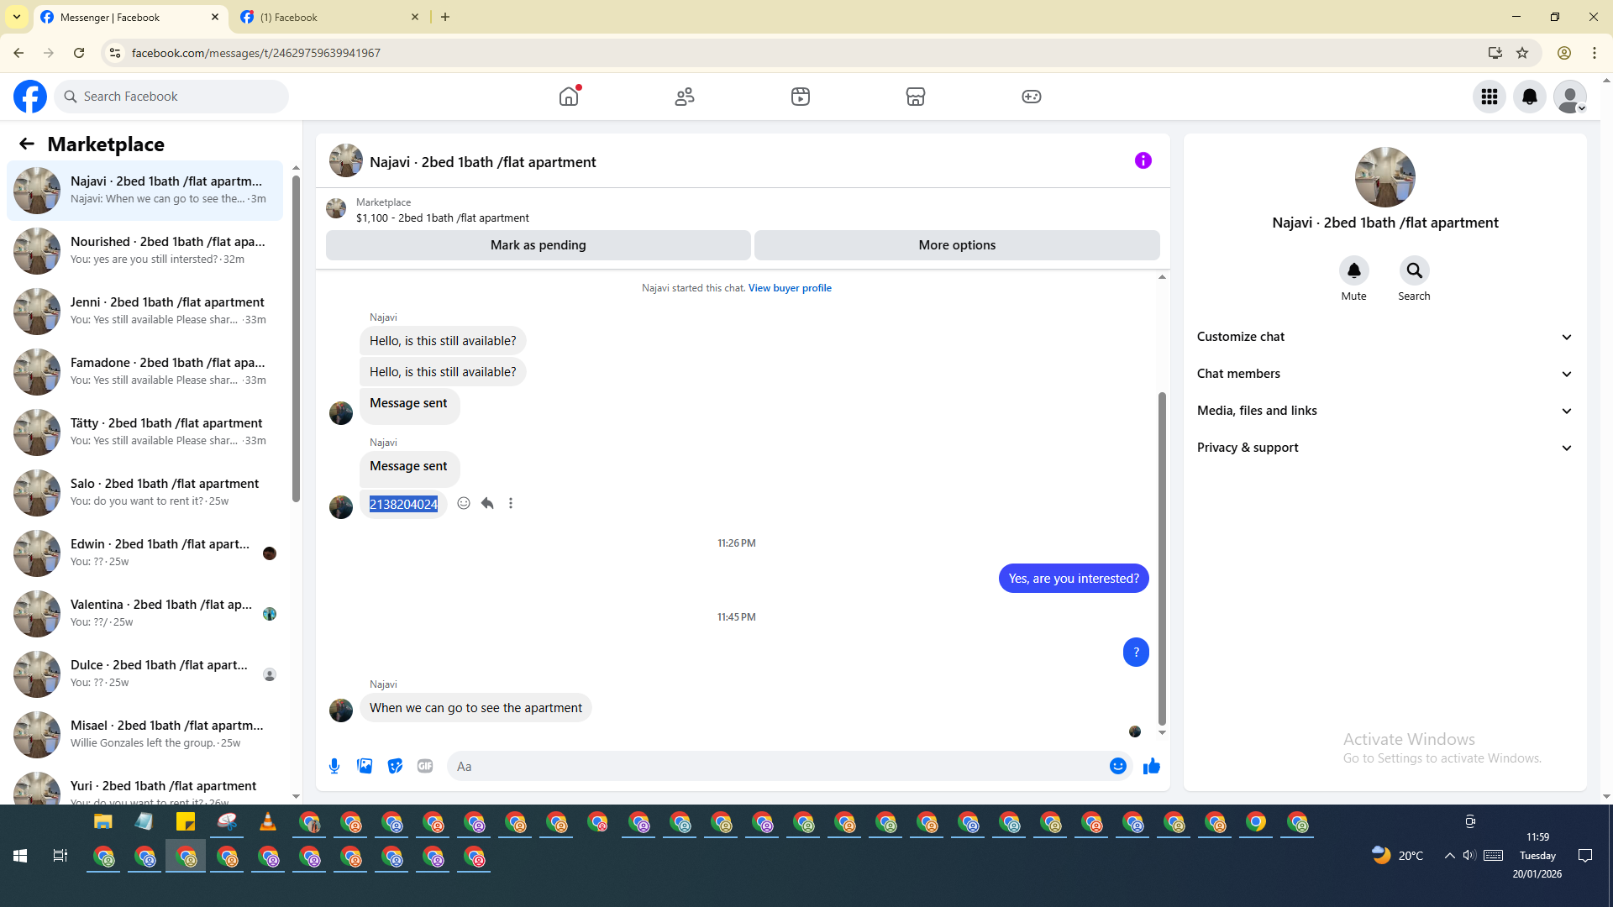The image size is (1613, 907).
Task: Bookmark this page with the star icon
Action: click(x=1522, y=53)
